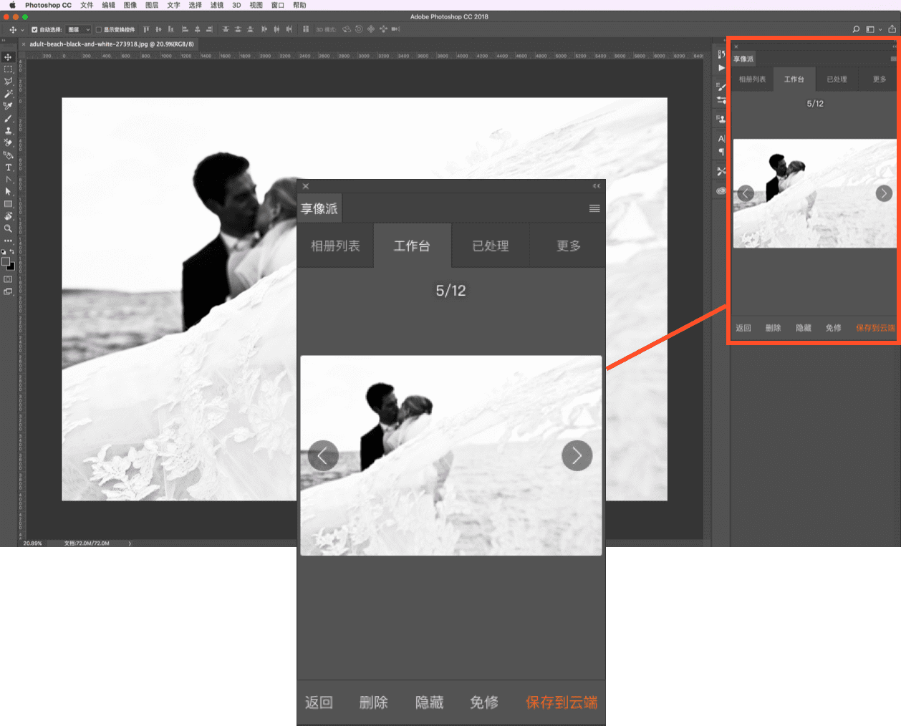Viewport: 901px width, 726px height.
Task: Switch to the 已处理 tab in side panel
Action: (837, 79)
